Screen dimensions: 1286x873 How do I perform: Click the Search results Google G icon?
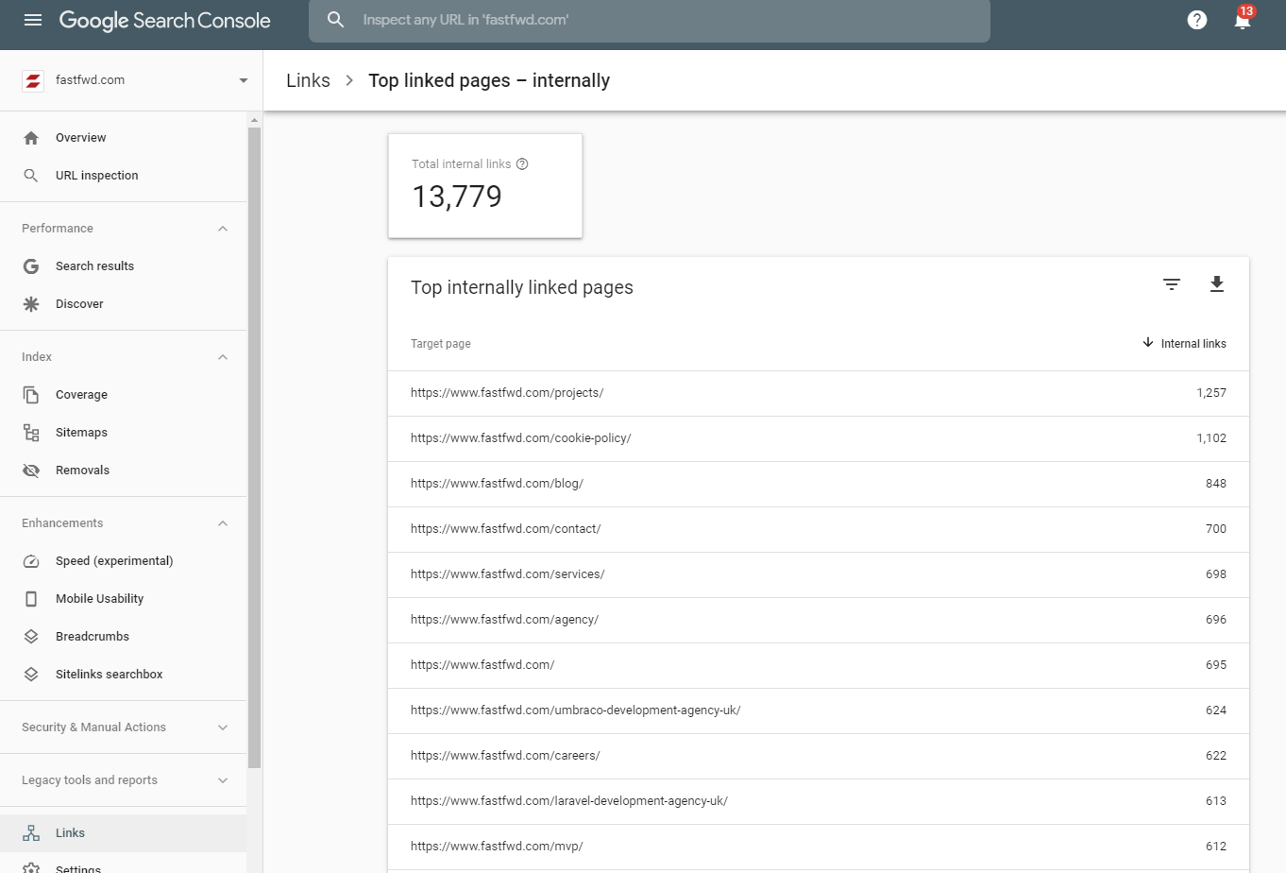coord(31,266)
